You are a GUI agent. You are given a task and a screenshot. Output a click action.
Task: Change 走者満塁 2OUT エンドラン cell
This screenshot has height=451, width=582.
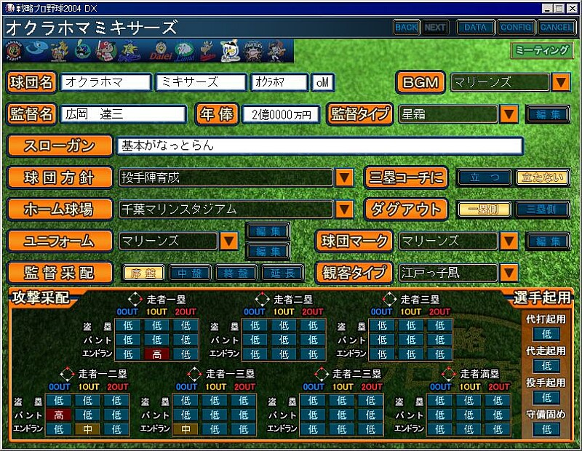498,429
